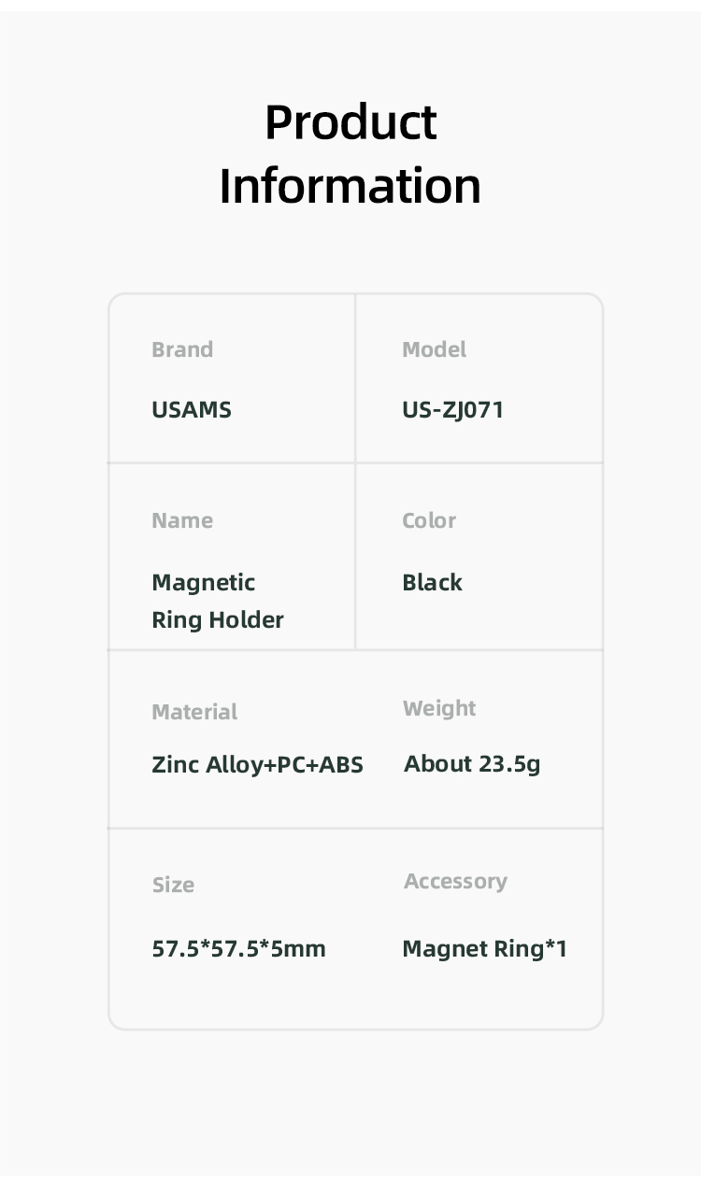The width and height of the screenshot is (701, 1178).
Task: Click the USAMS brand value
Action: [x=192, y=409]
